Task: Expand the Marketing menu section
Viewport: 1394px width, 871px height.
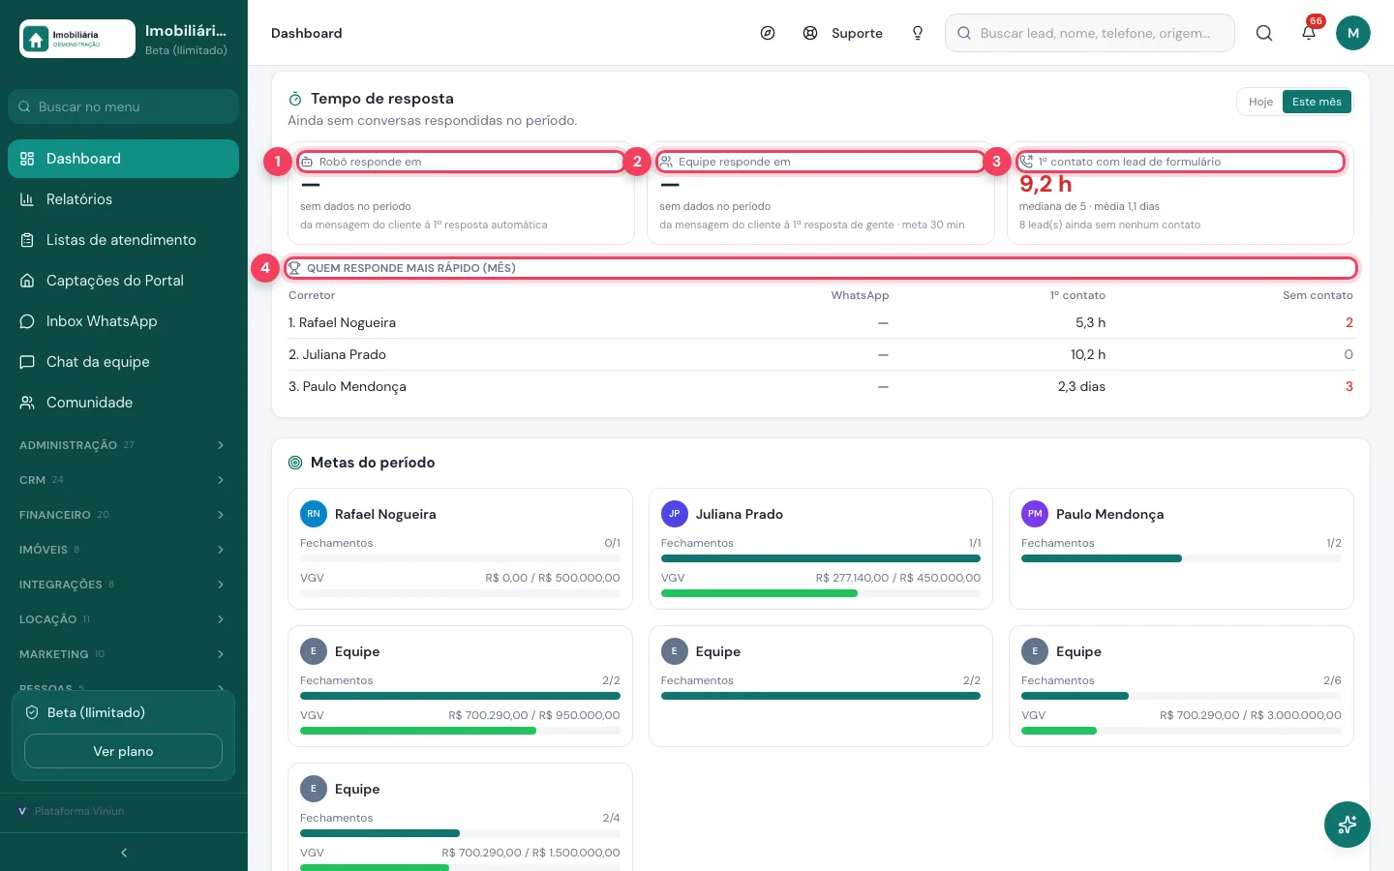Action: coord(123,654)
